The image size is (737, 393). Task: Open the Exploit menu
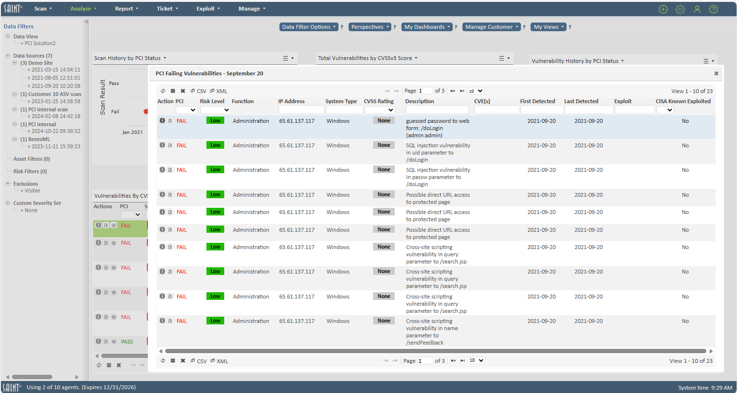click(x=206, y=8)
